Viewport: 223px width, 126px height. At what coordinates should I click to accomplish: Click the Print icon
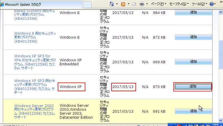click(142, 4)
